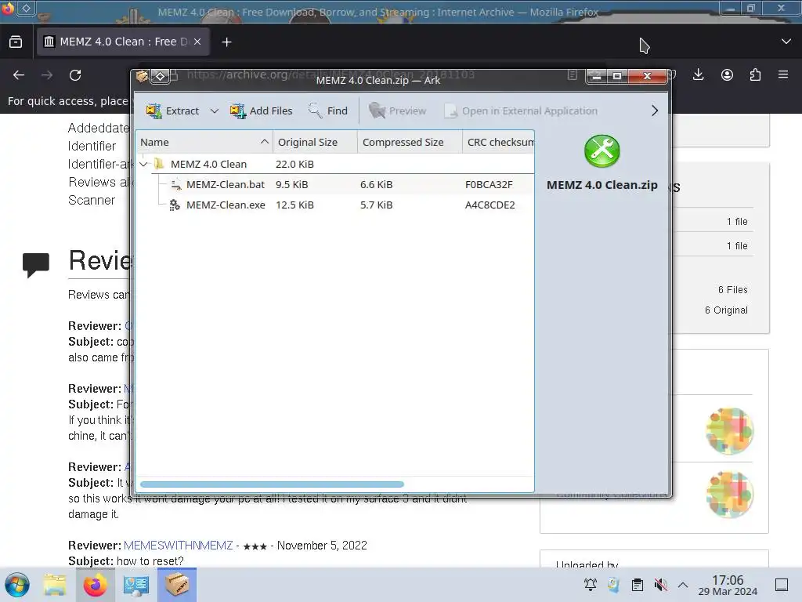Click the first 1 file link
The image size is (802, 602).
pos(737,222)
